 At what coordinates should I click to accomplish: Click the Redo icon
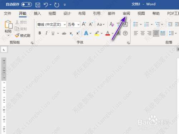coord(57,5)
